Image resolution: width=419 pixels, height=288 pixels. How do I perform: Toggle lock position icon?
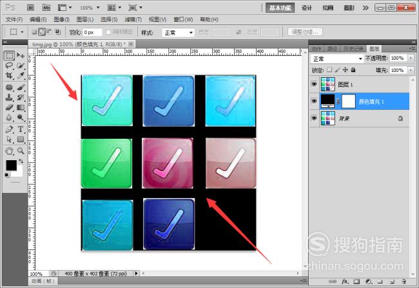coord(346,70)
